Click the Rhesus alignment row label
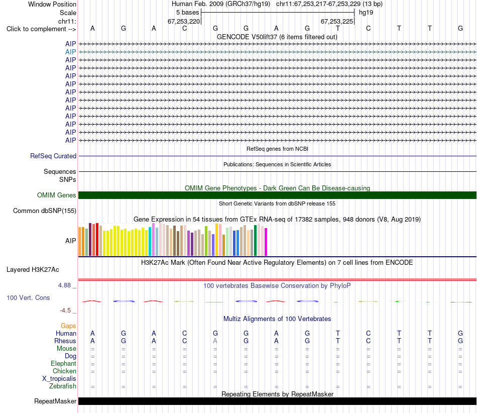 tap(65, 341)
